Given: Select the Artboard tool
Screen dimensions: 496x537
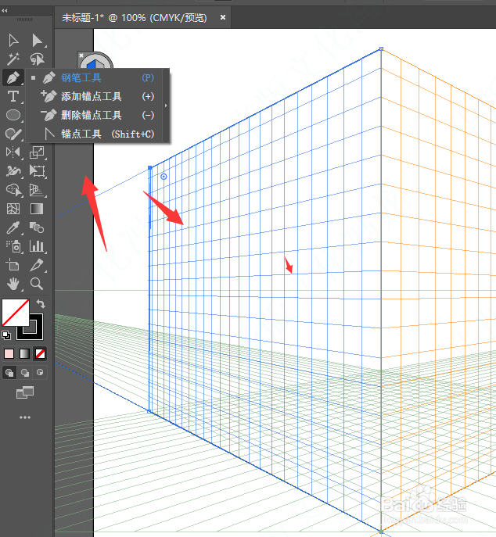Looking at the screenshot, I should point(13,265).
